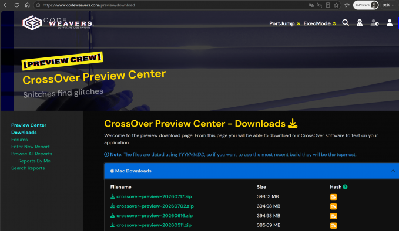The height and width of the screenshot is (231, 399).
Task: Click the 398.13 MB size value
Action: (x=268, y=196)
